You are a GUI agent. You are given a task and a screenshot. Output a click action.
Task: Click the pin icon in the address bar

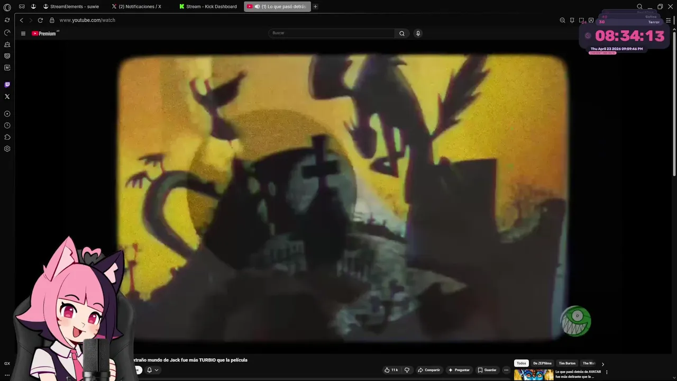pyautogui.click(x=572, y=20)
